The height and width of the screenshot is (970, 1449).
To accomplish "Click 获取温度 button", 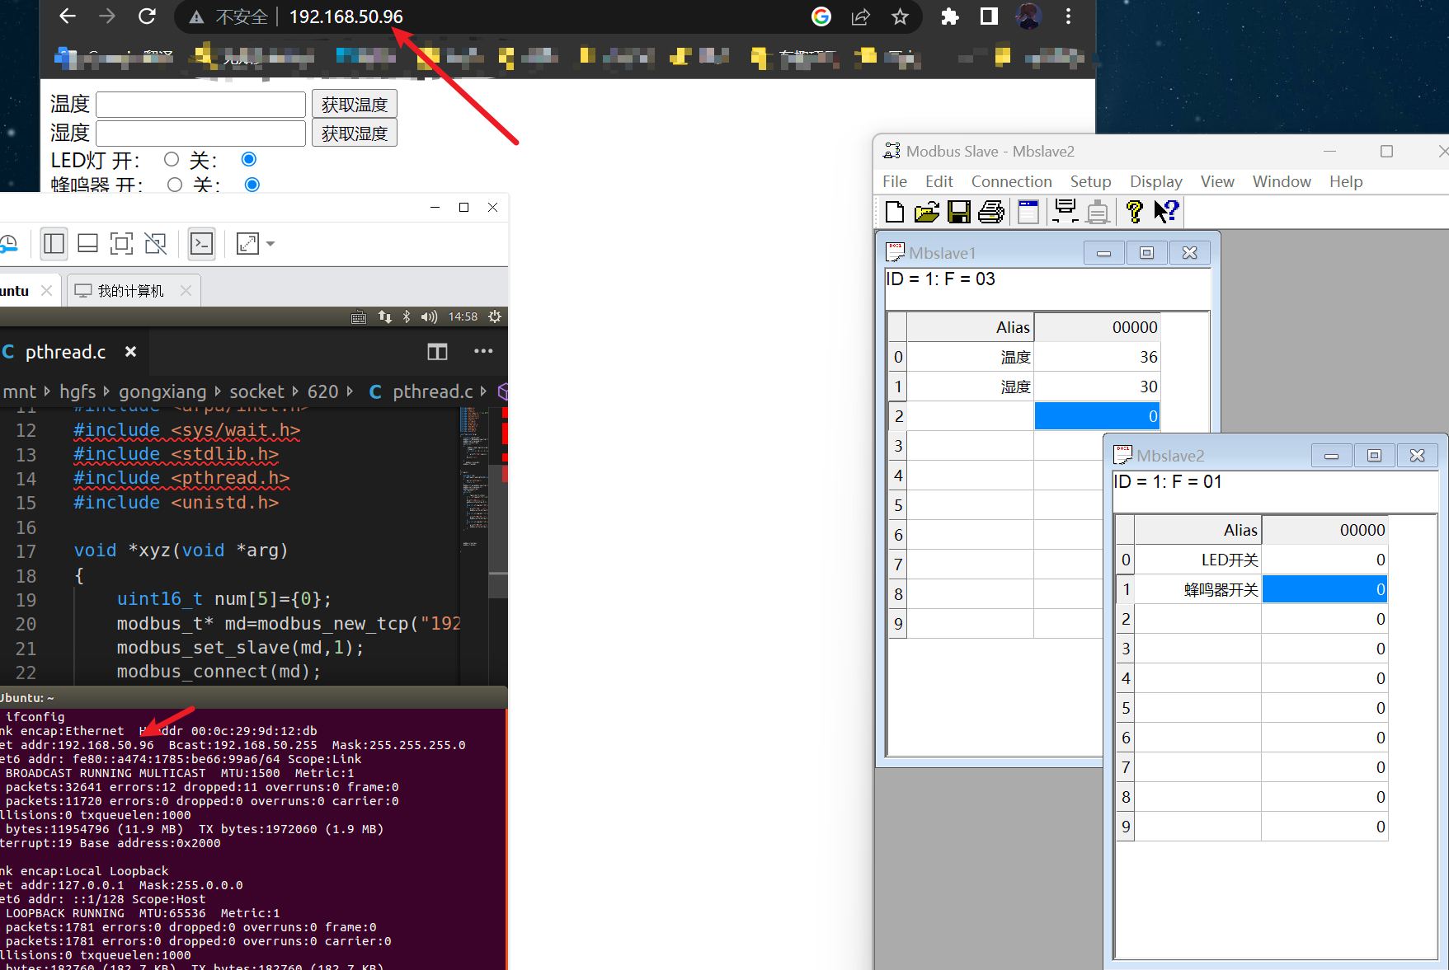I will coord(355,105).
